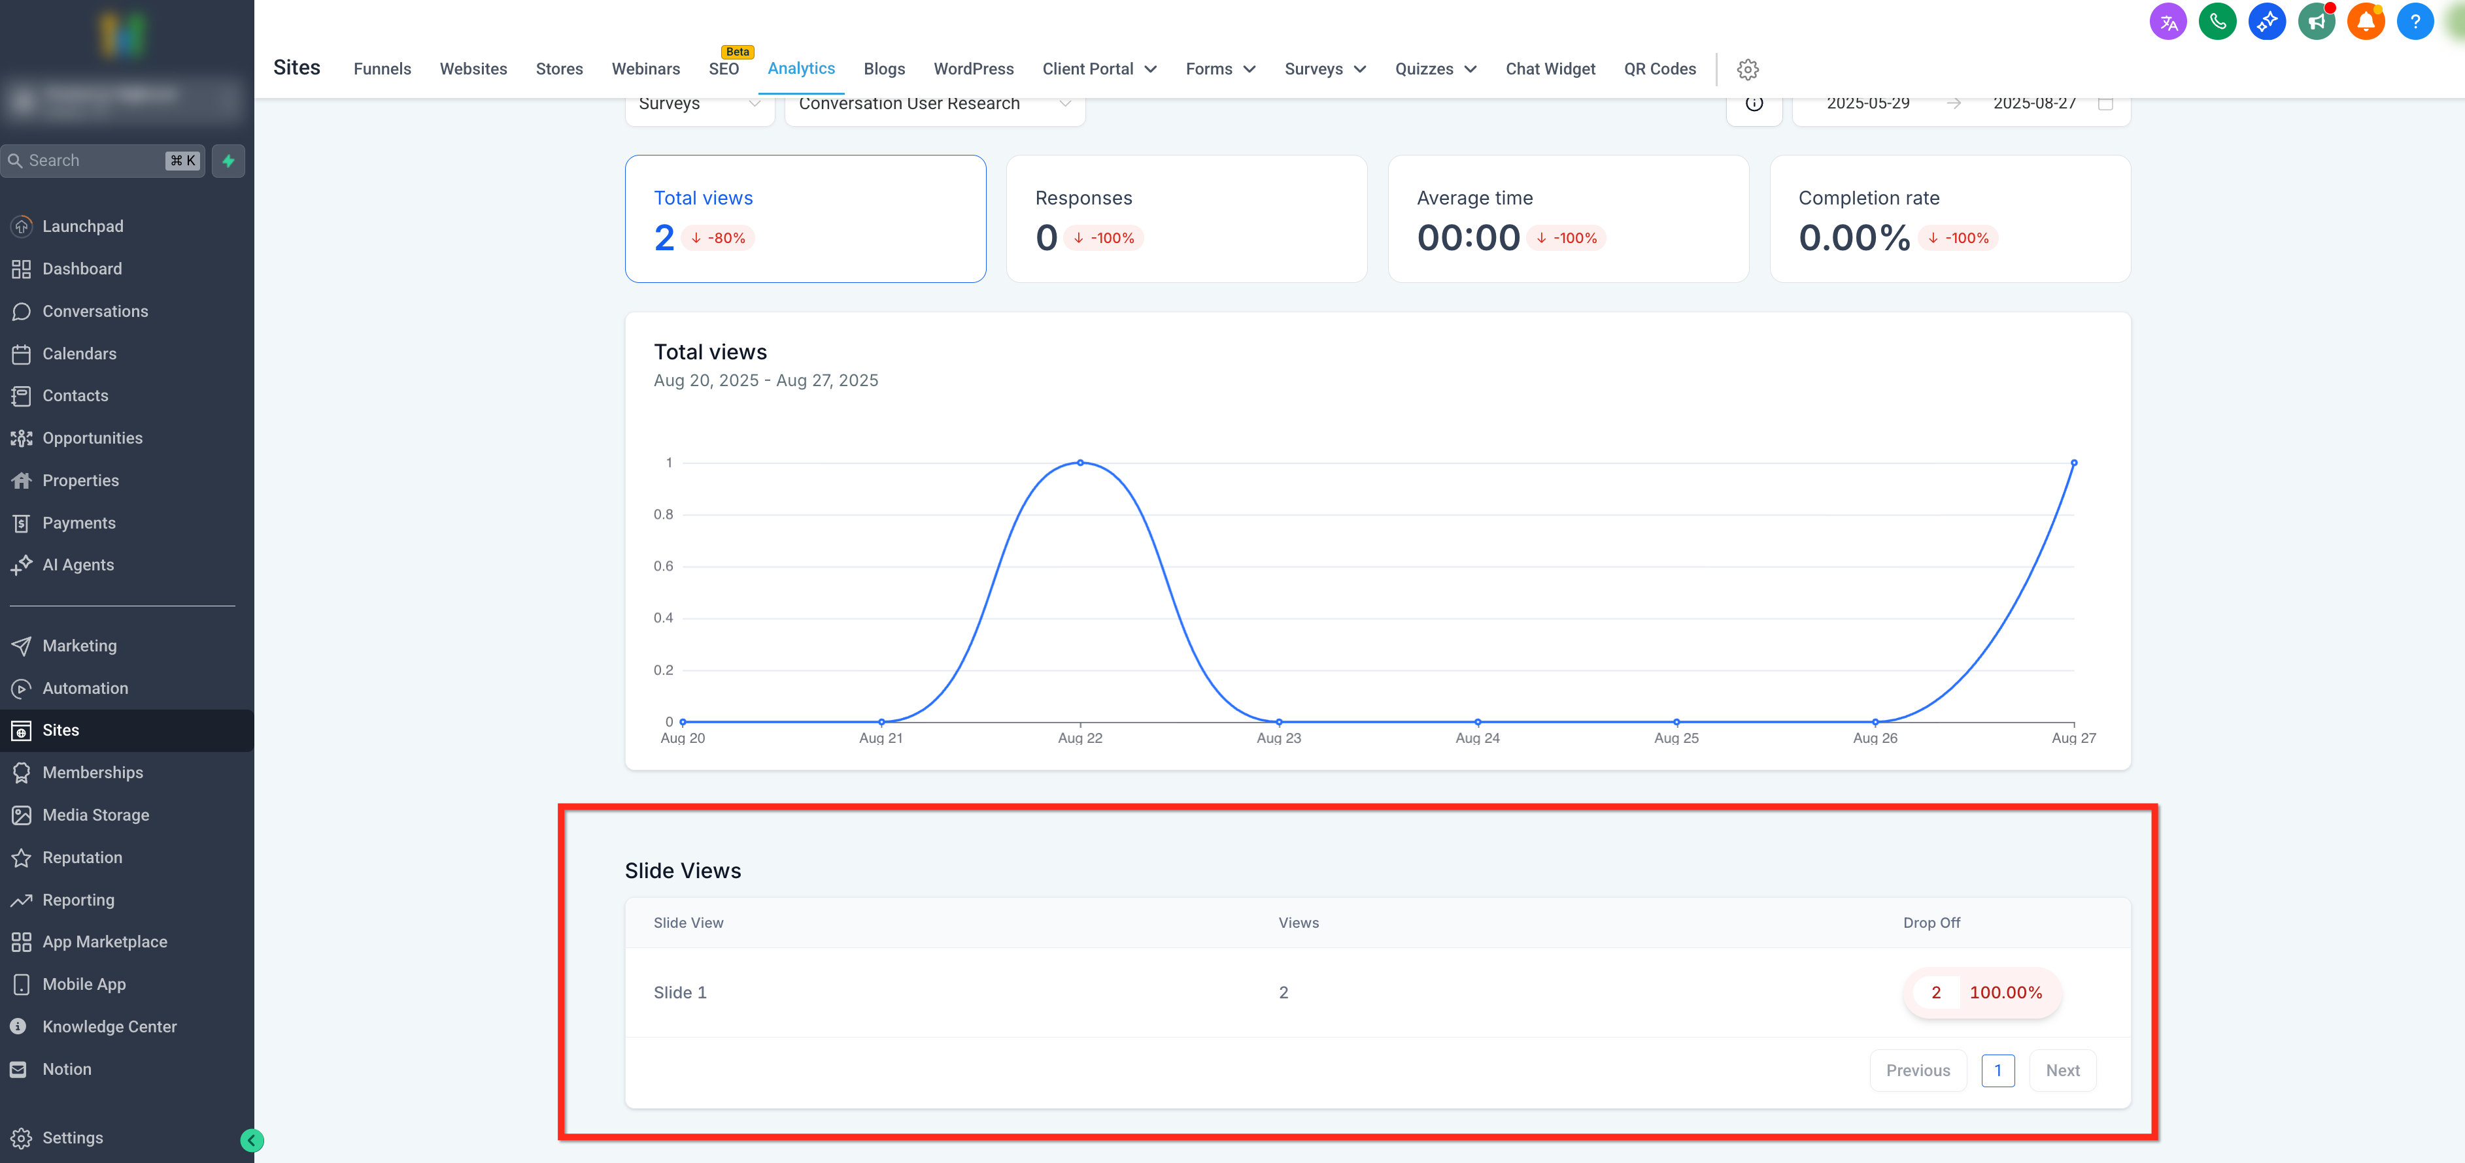This screenshot has width=2465, height=1163.
Task: Collapse the sidebar with green arrow
Action: [252, 1140]
